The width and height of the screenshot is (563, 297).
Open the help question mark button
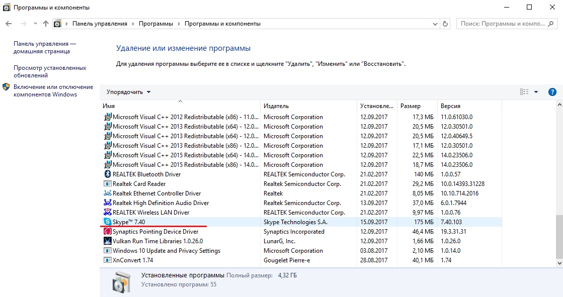(x=552, y=92)
